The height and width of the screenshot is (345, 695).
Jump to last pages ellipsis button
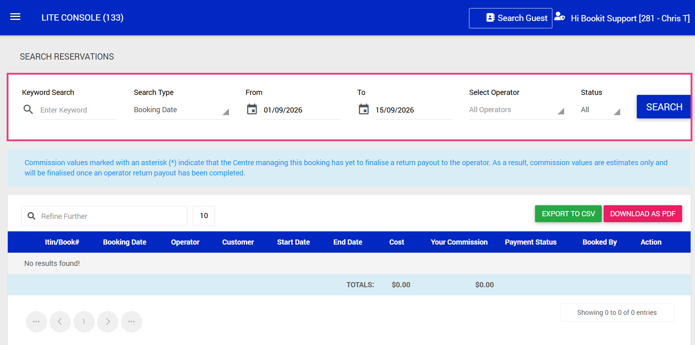point(132,322)
